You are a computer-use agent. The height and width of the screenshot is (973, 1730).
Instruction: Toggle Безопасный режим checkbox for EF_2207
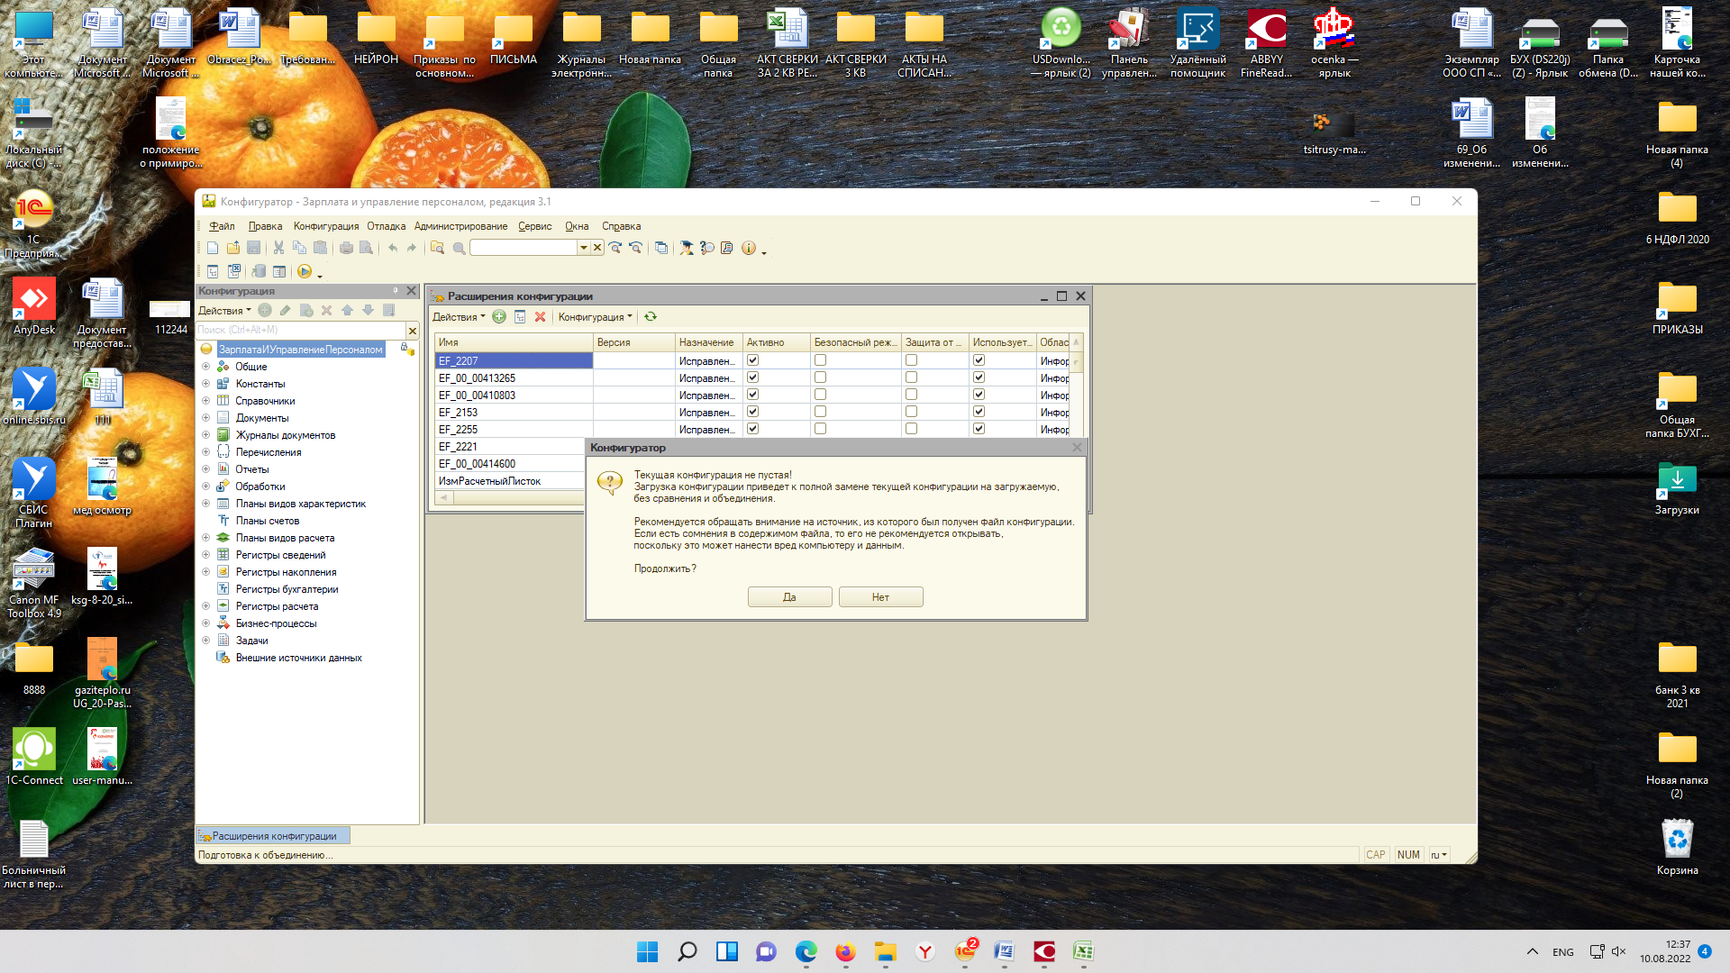821,360
